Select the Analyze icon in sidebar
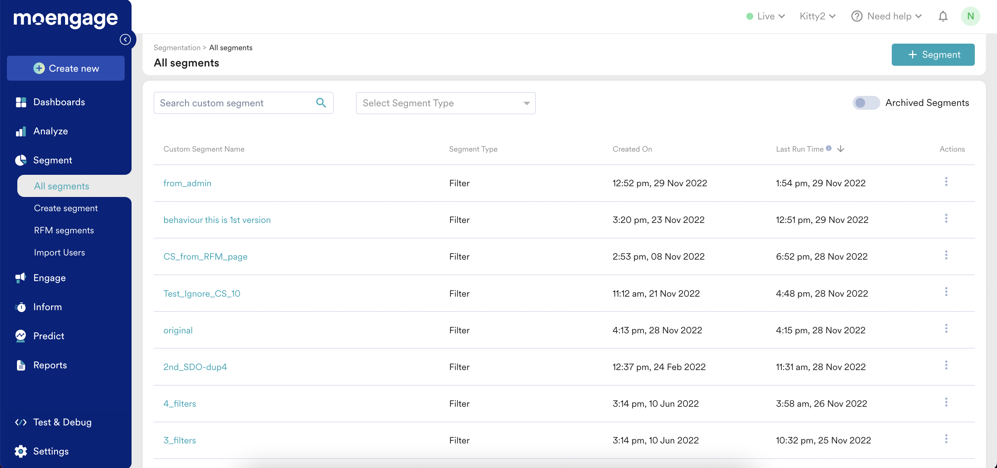Image resolution: width=997 pixels, height=468 pixels. click(20, 131)
